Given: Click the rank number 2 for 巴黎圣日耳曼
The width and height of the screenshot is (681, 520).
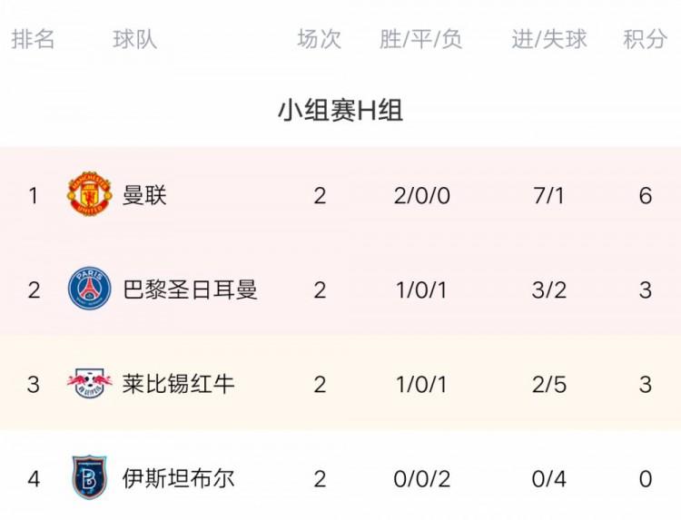Looking at the screenshot, I should [x=34, y=289].
